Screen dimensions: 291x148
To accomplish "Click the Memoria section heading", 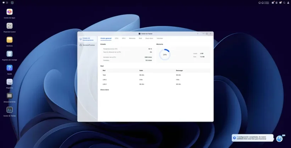I will (160, 44).
